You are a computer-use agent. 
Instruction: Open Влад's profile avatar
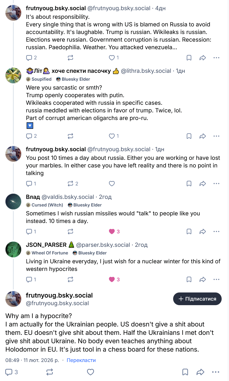click(13, 202)
